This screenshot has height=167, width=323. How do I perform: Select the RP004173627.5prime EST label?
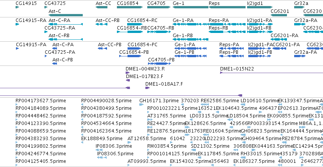tap(41, 101)
